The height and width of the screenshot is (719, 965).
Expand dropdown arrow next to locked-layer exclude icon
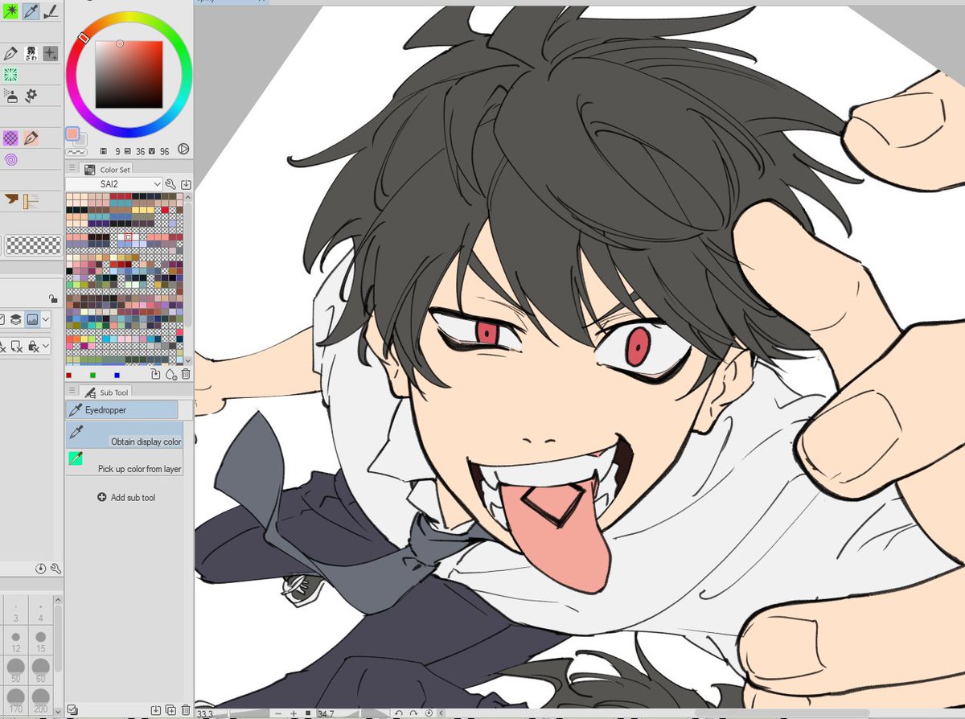point(46,347)
